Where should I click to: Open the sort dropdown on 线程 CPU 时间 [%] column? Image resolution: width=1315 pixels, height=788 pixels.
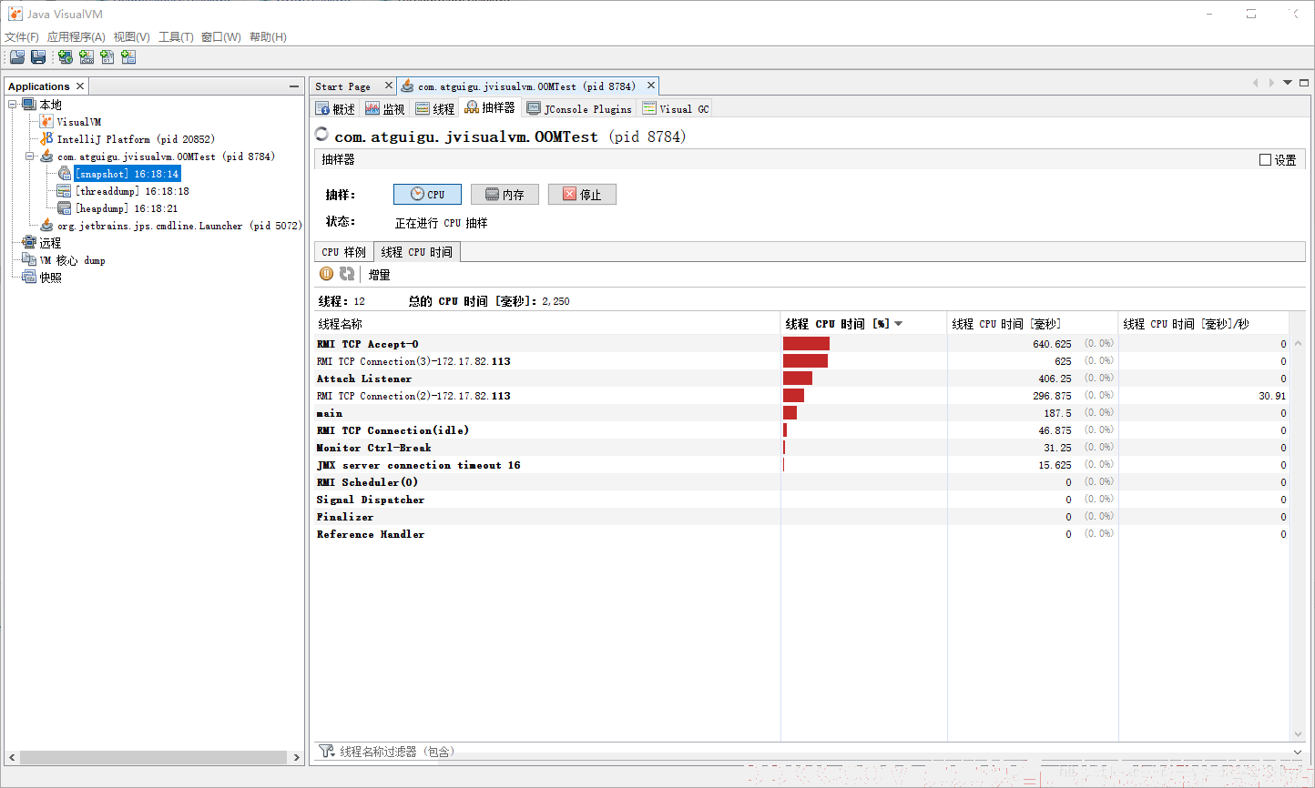[x=898, y=324]
